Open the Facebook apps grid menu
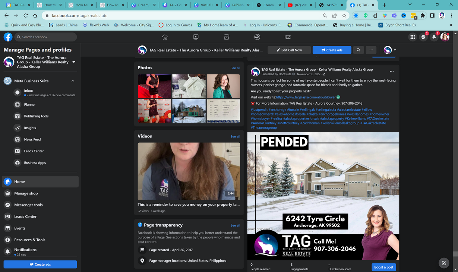 [x=413, y=37]
